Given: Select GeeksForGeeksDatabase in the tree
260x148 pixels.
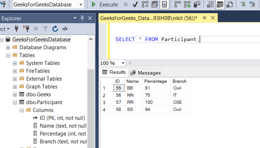Looking at the screenshot, I should 42,40.
